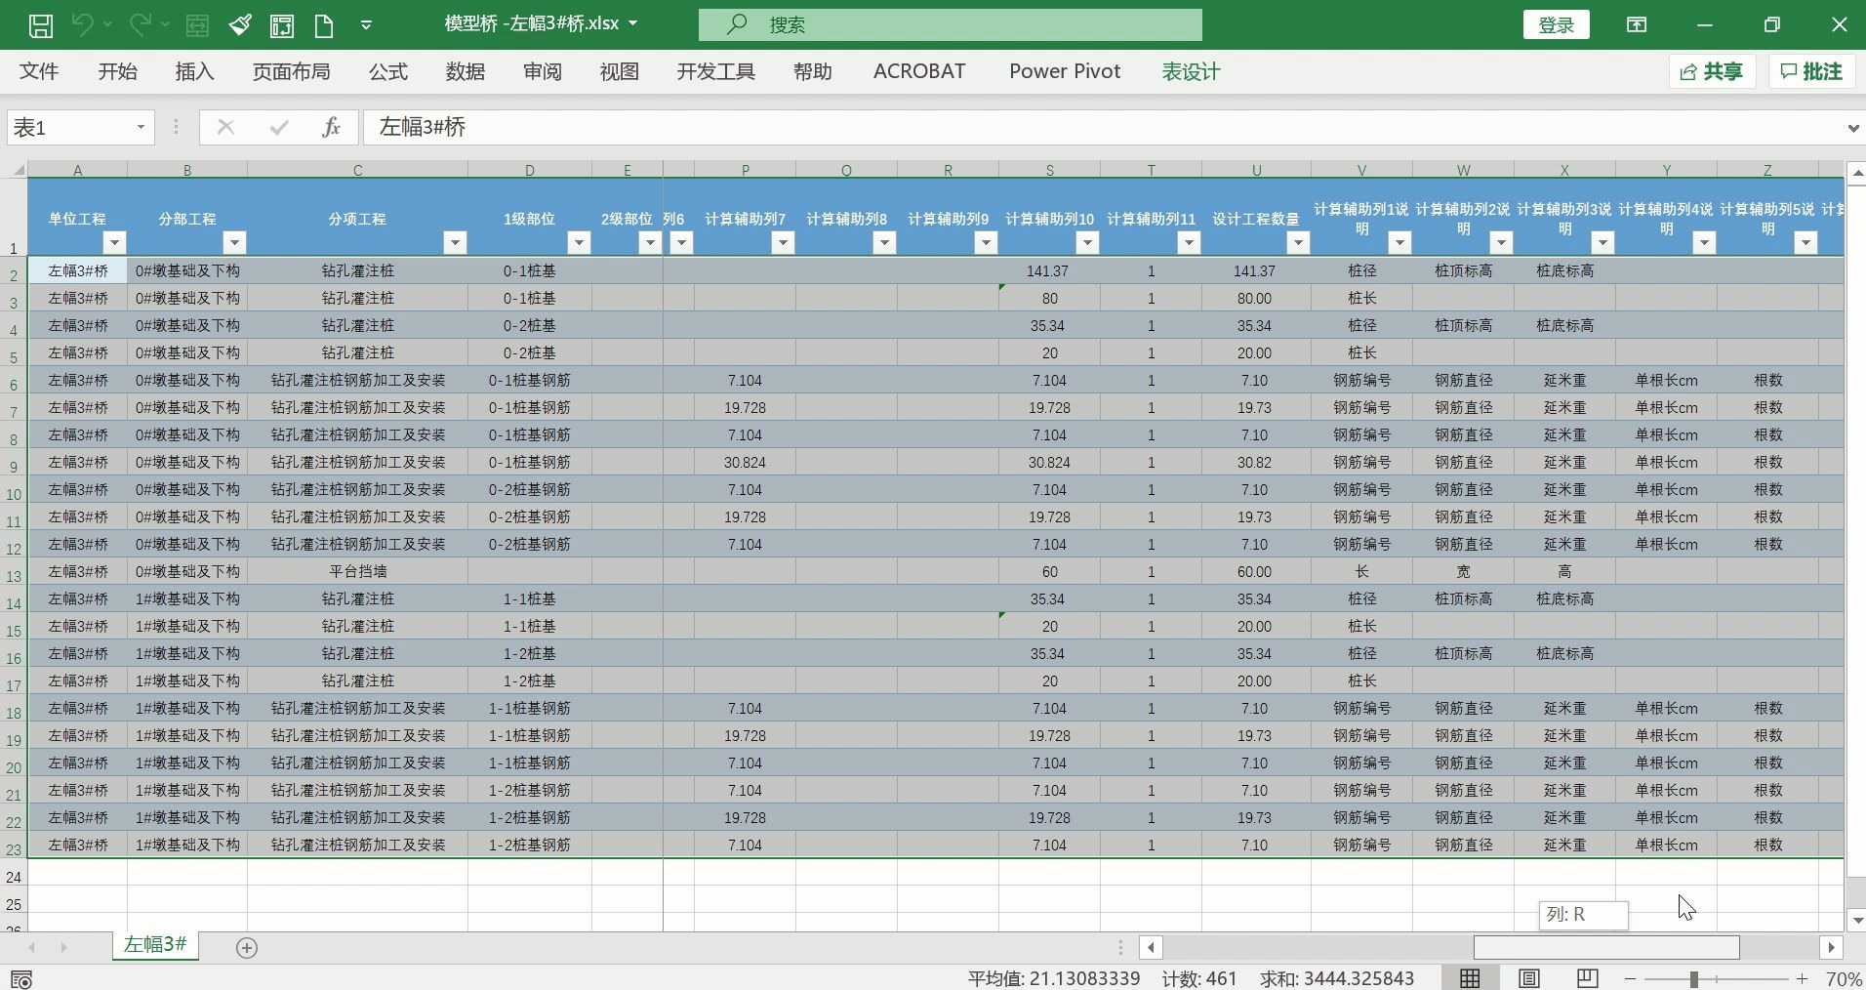Image resolution: width=1866 pixels, height=990 pixels.
Task: Open the Name Box dropdown arrow
Action: click(x=141, y=128)
